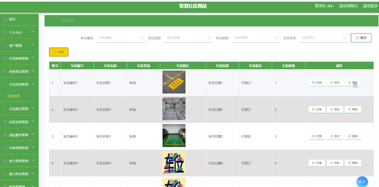
Task: Click the 车位价格 column header
Action: pyautogui.click(x=288, y=66)
